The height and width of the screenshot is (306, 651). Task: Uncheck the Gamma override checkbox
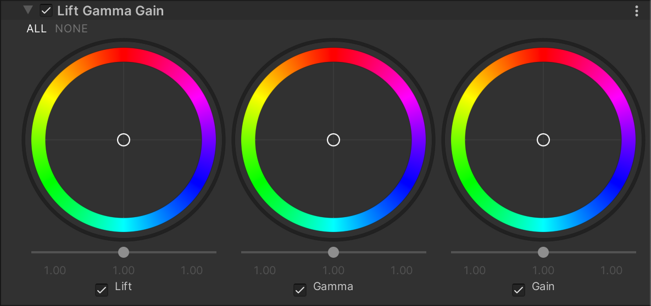pos(300,290)
